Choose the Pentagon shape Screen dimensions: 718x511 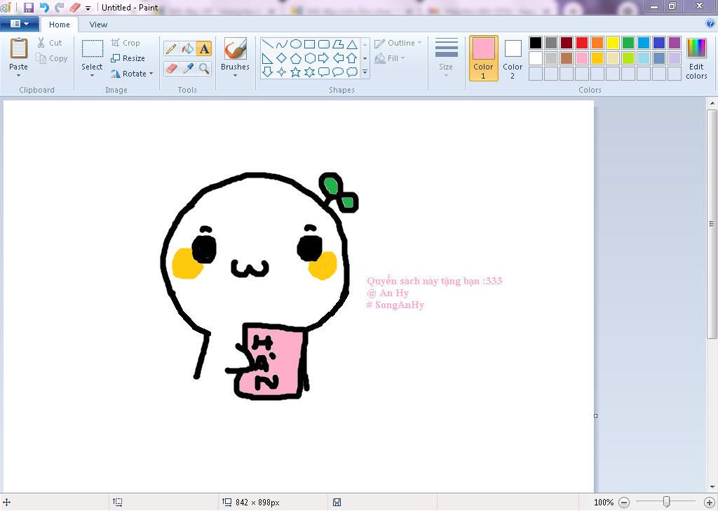click(296, 58)
